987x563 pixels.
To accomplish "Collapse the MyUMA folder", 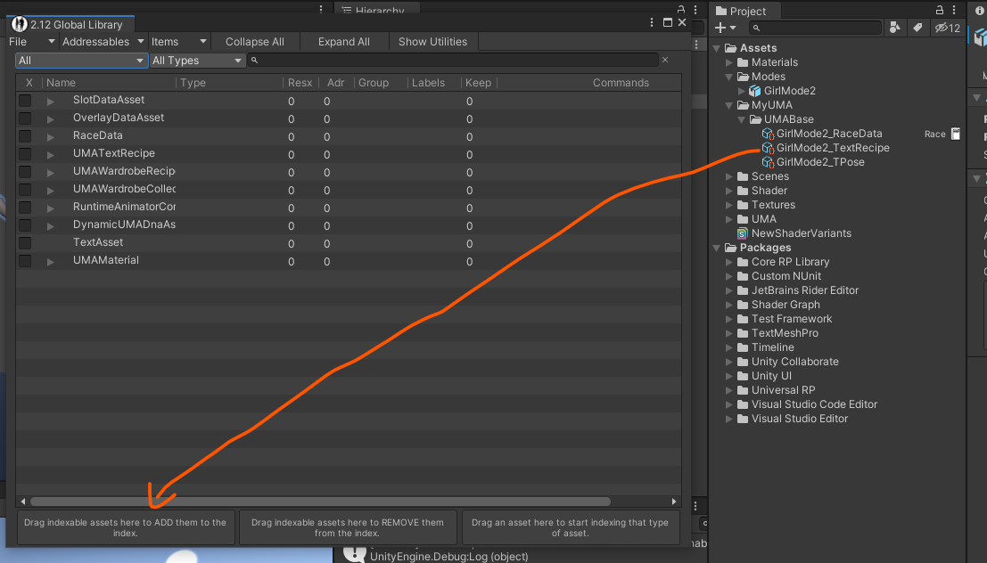I will tap(729, 106).
